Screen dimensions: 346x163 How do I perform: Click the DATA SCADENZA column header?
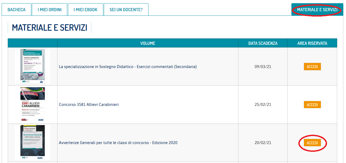click(x=263, y=43)
